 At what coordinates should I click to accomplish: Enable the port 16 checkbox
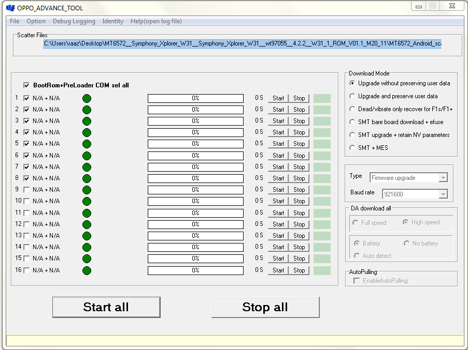tap(26, 270)
